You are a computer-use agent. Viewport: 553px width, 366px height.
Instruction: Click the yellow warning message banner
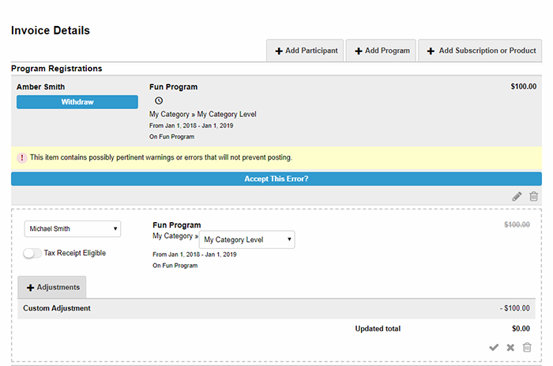point(276,158)
